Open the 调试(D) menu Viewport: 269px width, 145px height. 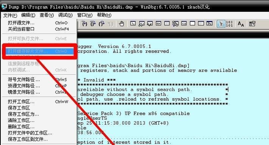[65, 15]
